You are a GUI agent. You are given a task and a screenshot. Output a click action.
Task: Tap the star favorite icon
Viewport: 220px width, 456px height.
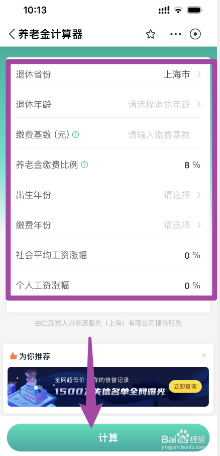click(150, 34)
